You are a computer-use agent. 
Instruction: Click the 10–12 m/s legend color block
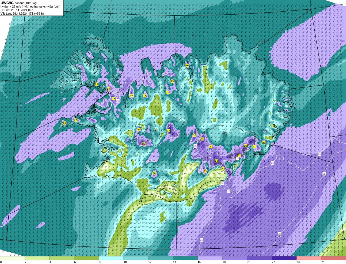(x=136, y=258)
